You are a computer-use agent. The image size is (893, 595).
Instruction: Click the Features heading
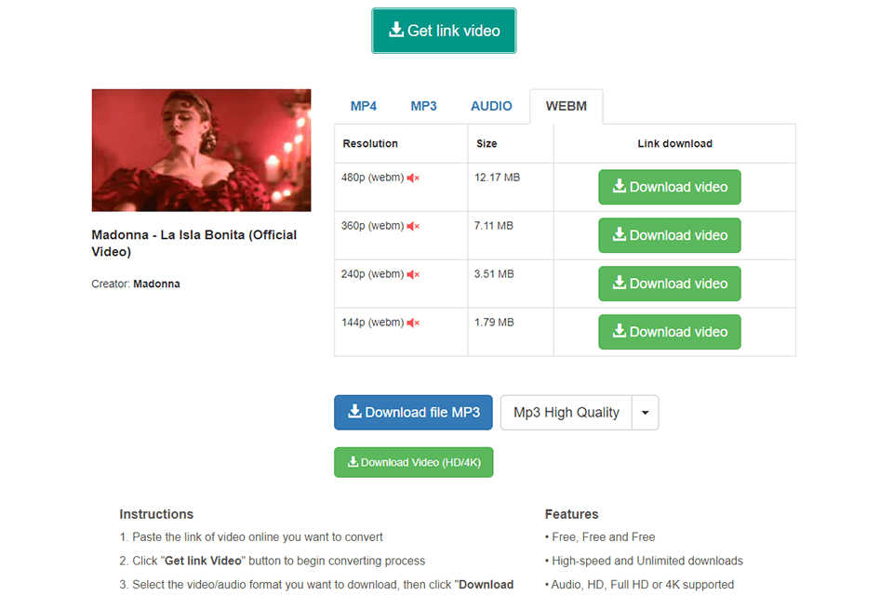pos(571,514)
